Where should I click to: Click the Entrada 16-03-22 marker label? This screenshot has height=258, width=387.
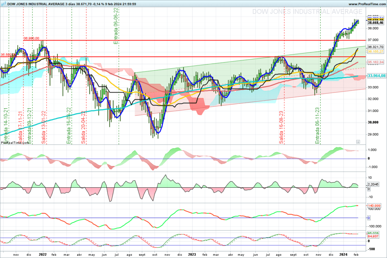[69, 126]
